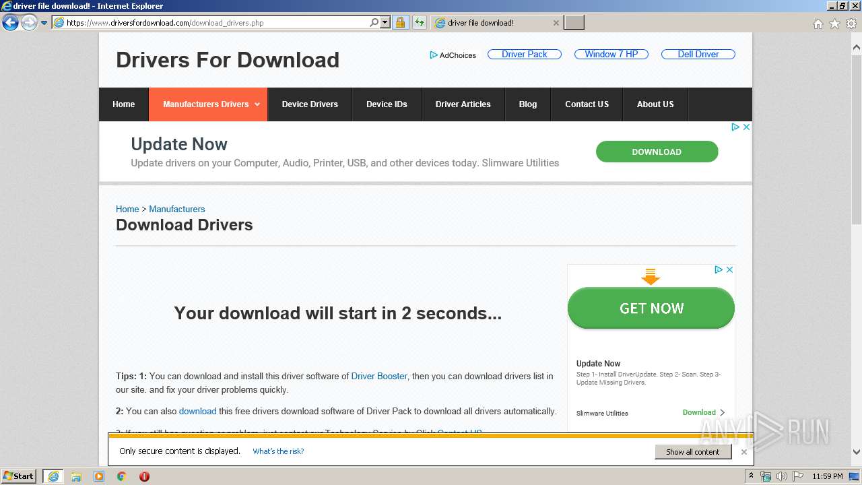This screenshot has height=485, width=862.
Task: Open File Explorer from taskbar
Action: [76, 476]
